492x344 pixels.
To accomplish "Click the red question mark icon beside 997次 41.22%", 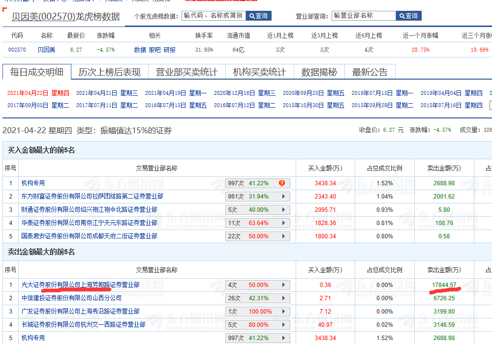I will click(282, 183).
